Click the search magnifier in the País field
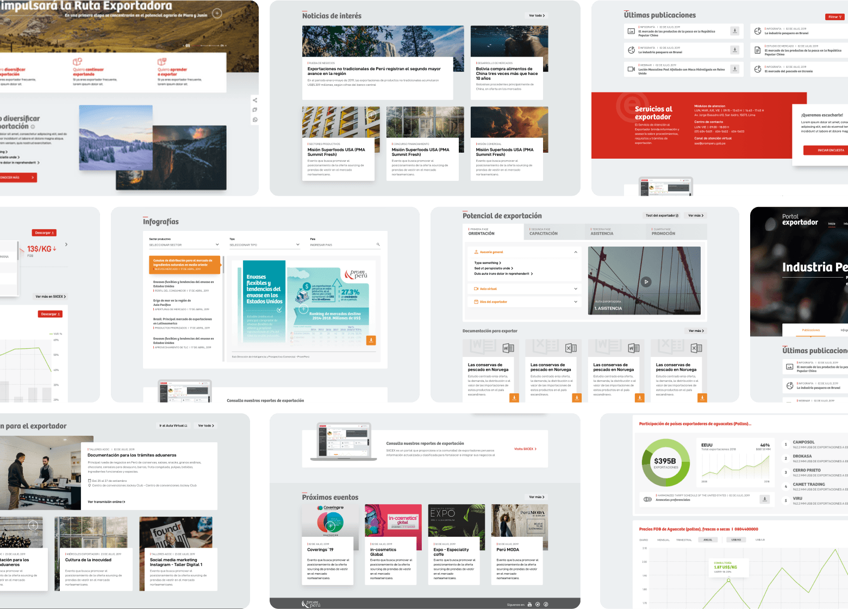The width and height of the screenshot is (848, 609). click(378, 244)
